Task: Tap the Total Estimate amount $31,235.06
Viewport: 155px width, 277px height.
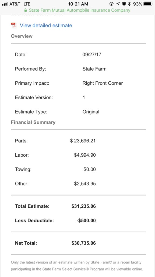Action: [x=84, y=206]
